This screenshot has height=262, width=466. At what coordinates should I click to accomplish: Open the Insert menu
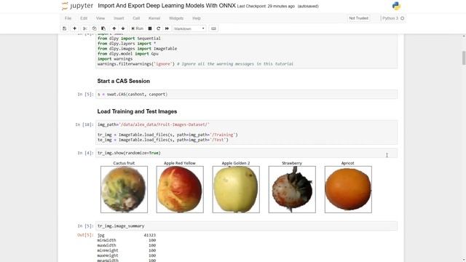coord(119,18)
